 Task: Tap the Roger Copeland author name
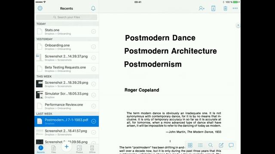[142, 90]
